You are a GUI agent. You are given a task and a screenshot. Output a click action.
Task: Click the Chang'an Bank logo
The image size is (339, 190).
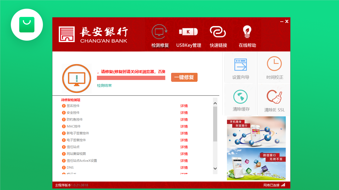tap(93, 34)
